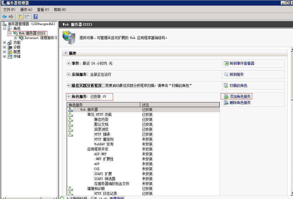Expand the 配置 tree node

click(4, 52)
